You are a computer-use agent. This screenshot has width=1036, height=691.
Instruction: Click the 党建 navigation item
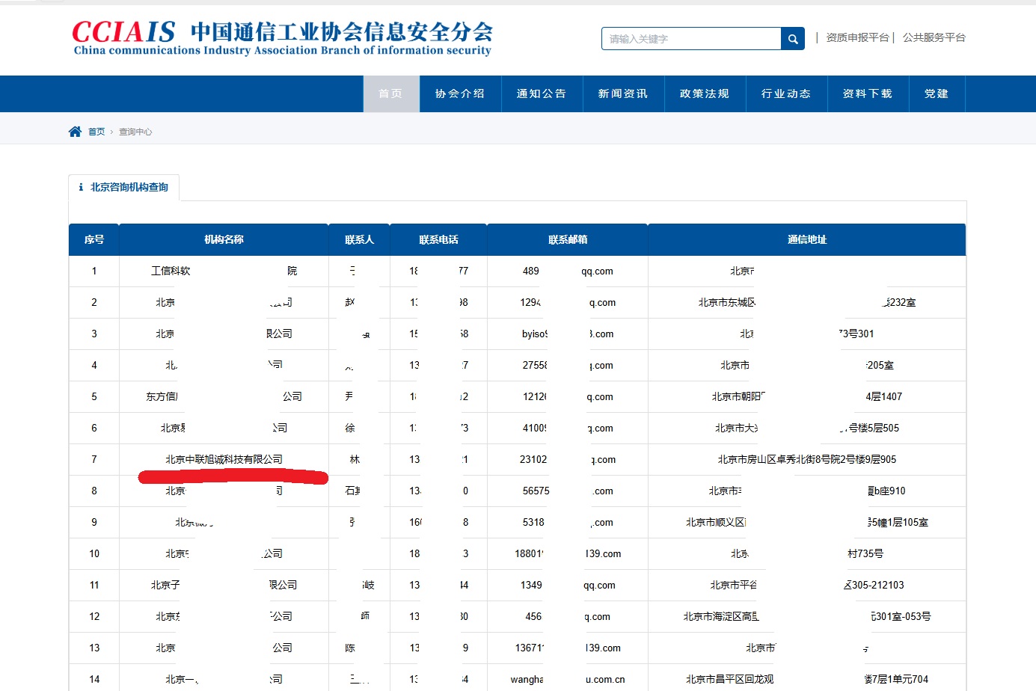point(937,93)
